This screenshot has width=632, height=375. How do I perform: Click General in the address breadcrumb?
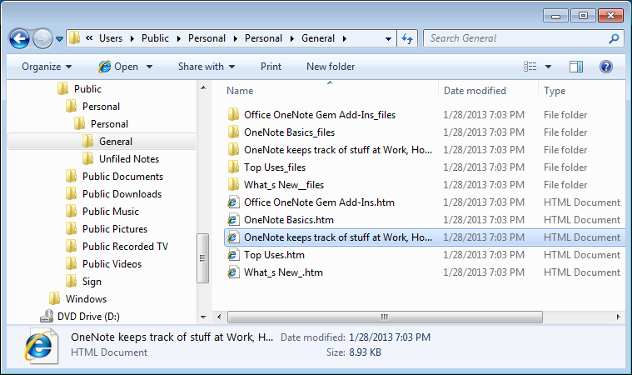point(318,38)
